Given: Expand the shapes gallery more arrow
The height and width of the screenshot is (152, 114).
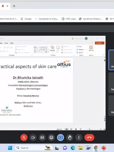Looking at the screenshot, I should pos(48,52).
